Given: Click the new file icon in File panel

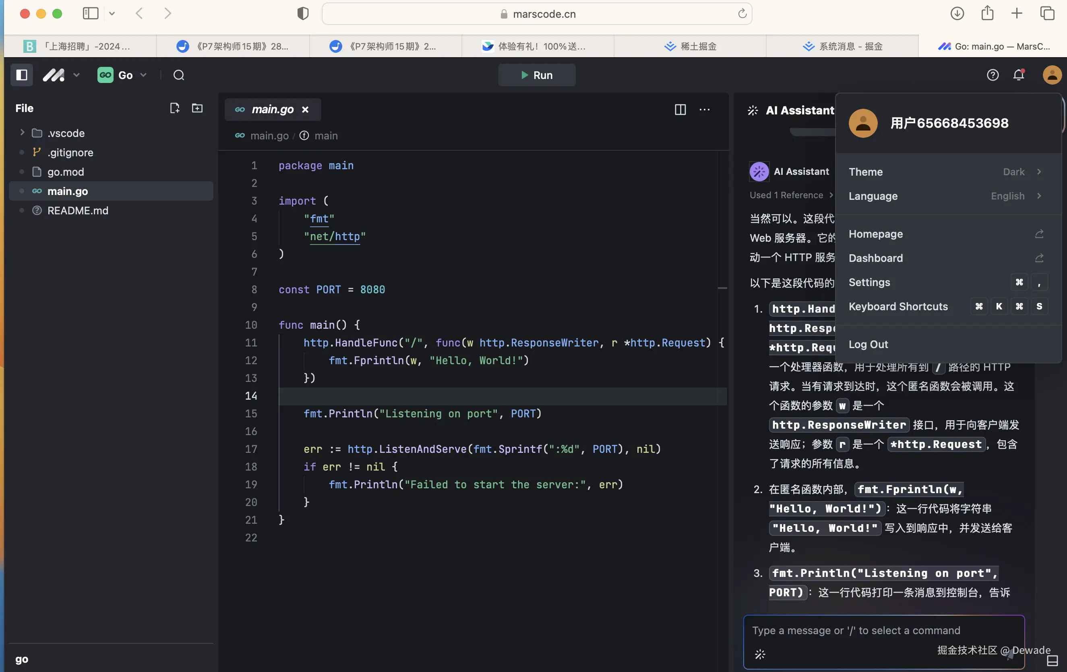Looking at the screenshot, I should coord(175,108).
